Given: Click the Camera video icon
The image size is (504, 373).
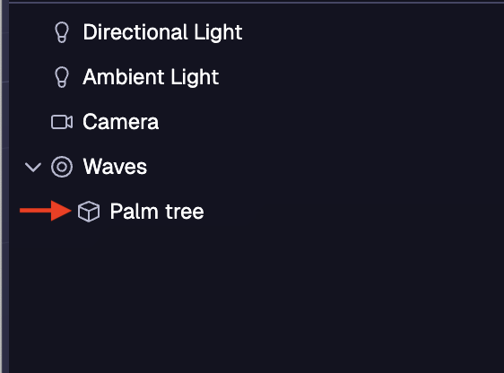Looking at the screenshot, I should (62, 122).
